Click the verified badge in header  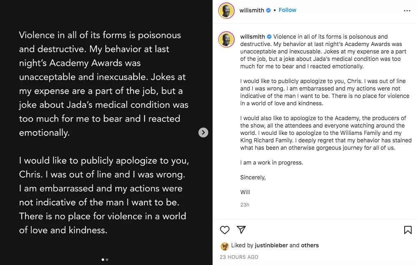coord(268,10)
